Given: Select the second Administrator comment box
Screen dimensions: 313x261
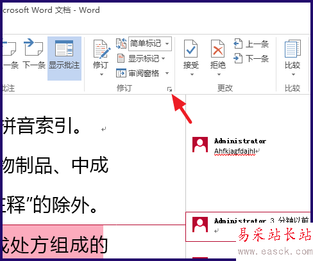Looking at the screenshot, I should tap(248, 226).
